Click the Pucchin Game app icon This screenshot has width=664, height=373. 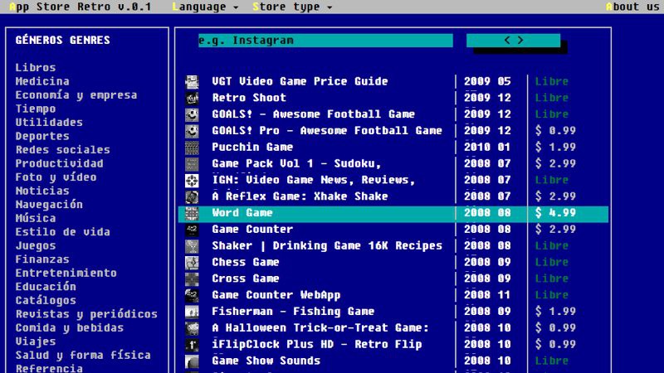[192, 148]
